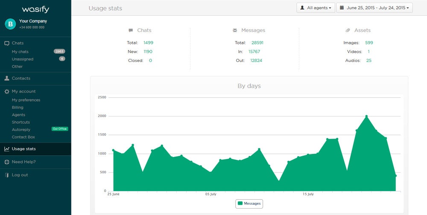Click the Chats speech bubble icon in sidebar
Image resolution: width=427 pixels, height=215 pixels.
[x=7, y=43]
